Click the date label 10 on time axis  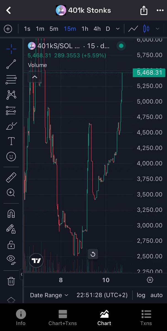point(106,280)
